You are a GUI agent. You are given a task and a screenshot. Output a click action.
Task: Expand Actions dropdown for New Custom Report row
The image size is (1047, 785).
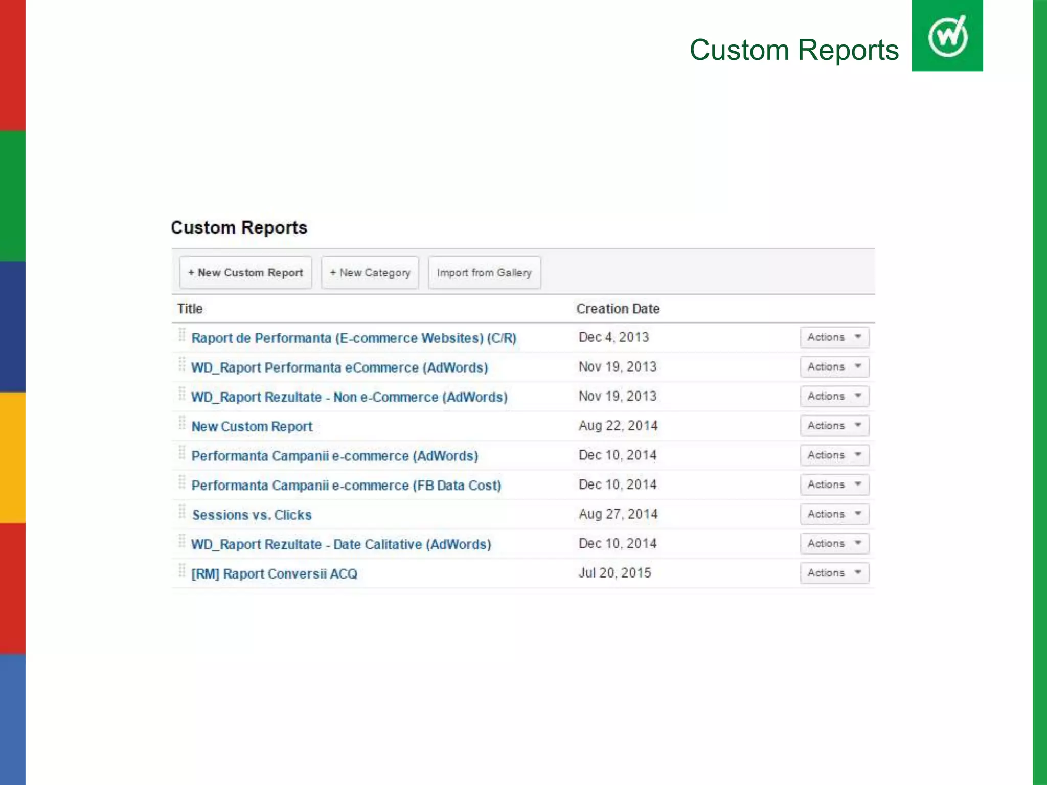pos(834,426)
